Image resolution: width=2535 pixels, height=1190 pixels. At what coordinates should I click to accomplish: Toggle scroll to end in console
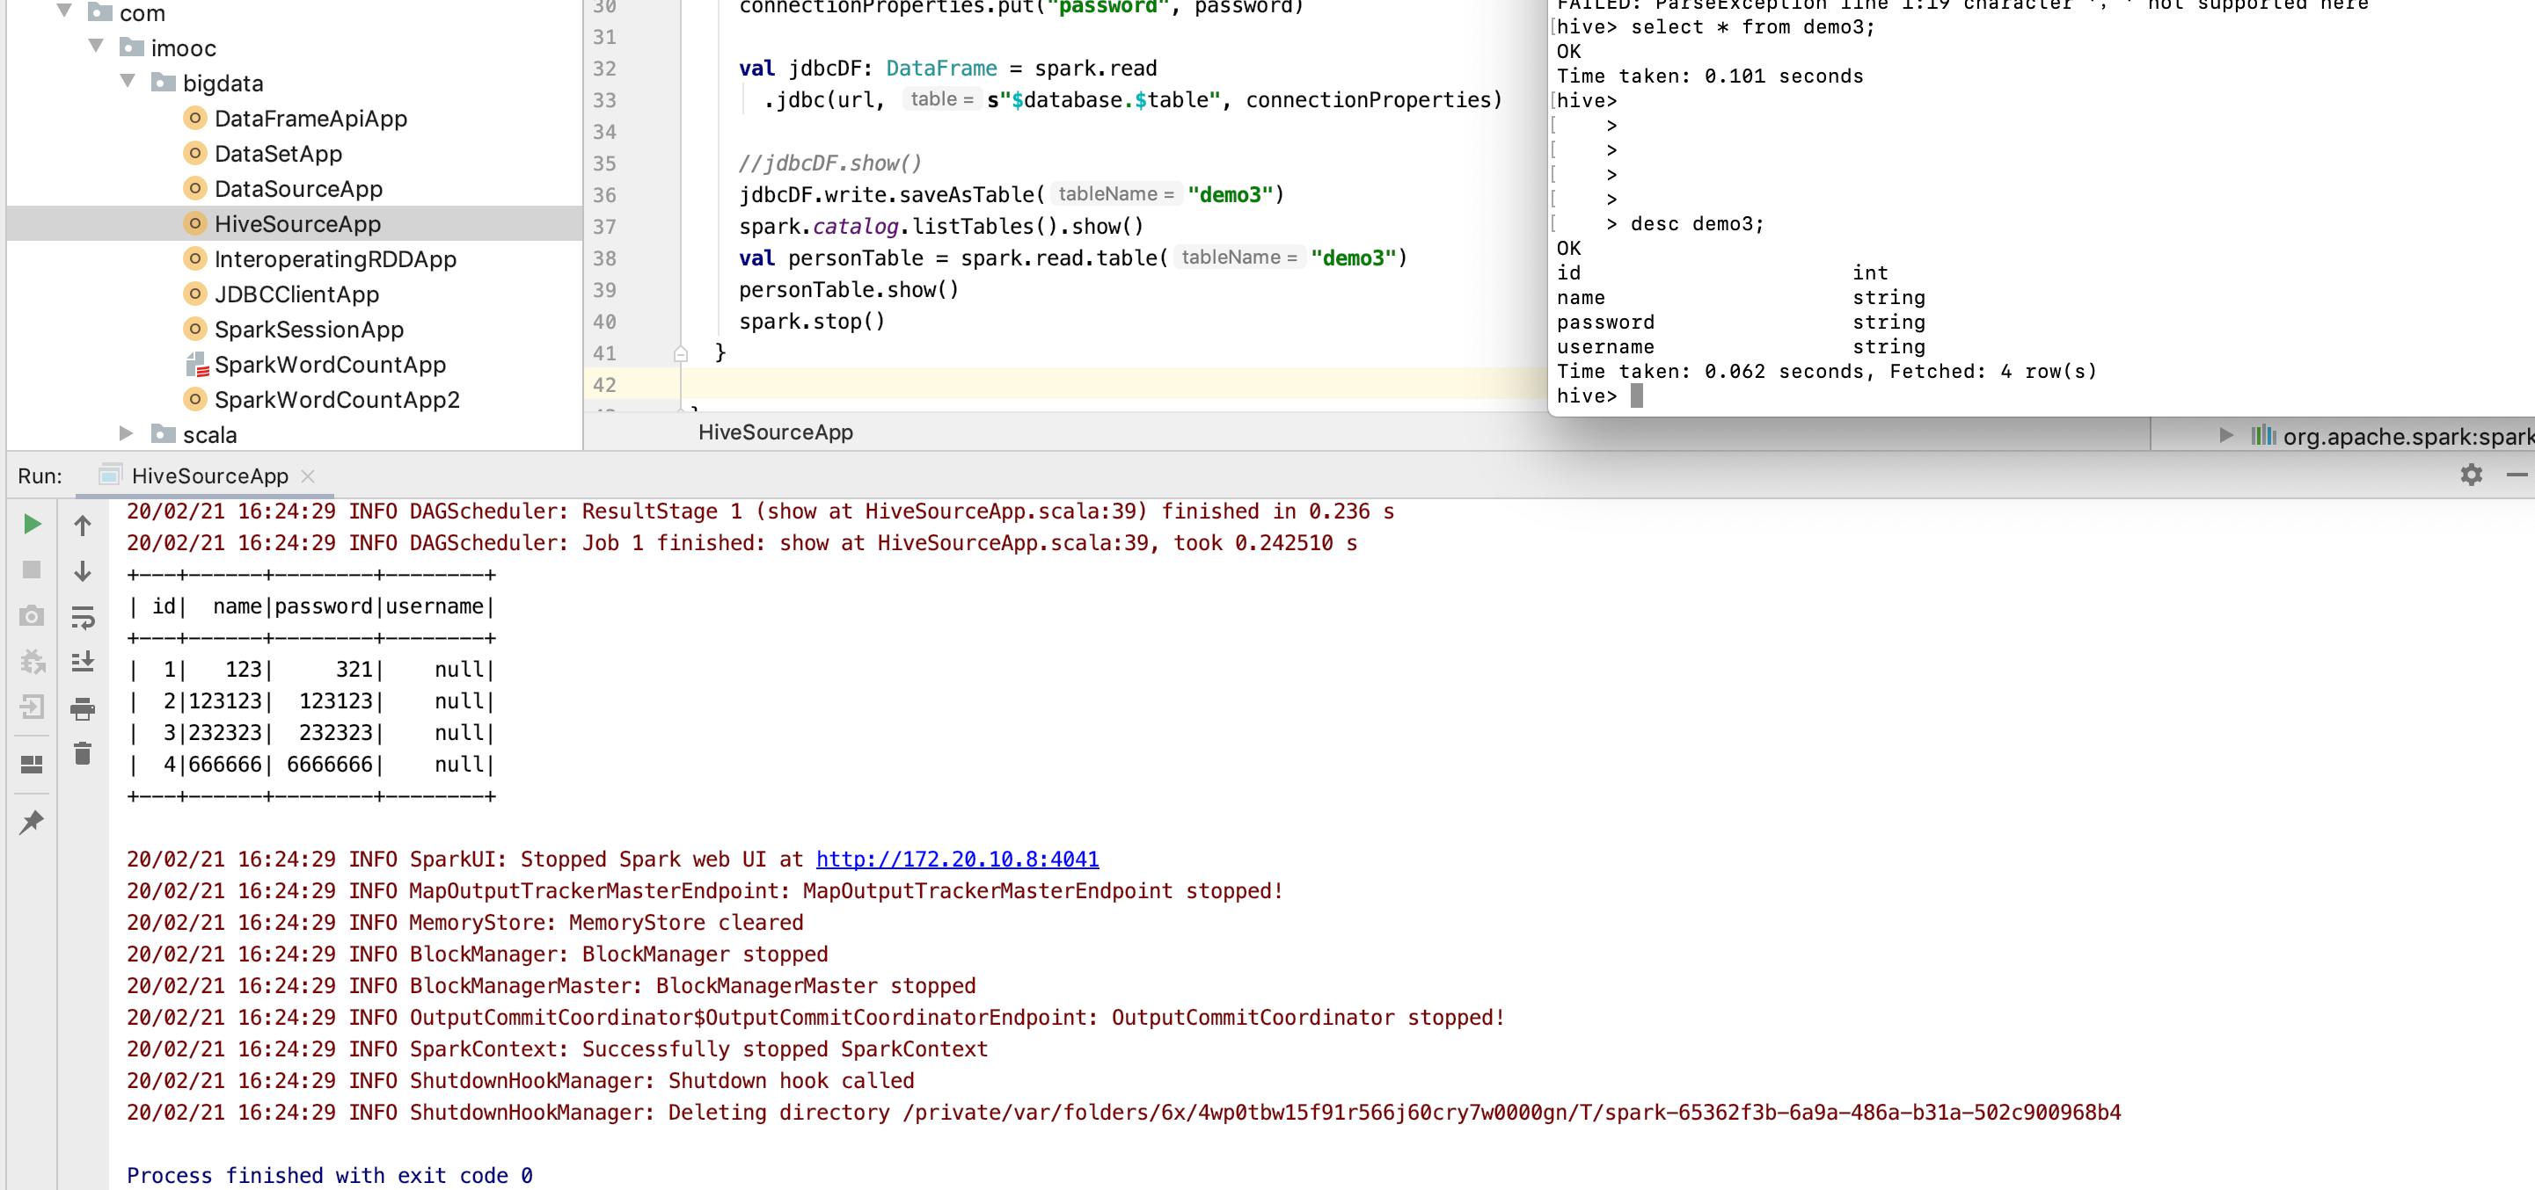pyautogui.click(x=83, y=661)
